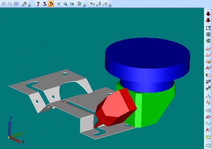Click the point query question-mark icon

(x=92, y=4)
